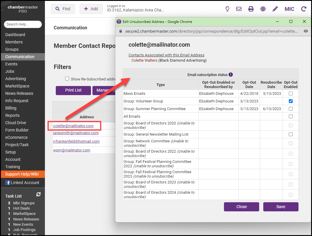Click the Search Help input field

pyautogui.click(x=23, y=24)
